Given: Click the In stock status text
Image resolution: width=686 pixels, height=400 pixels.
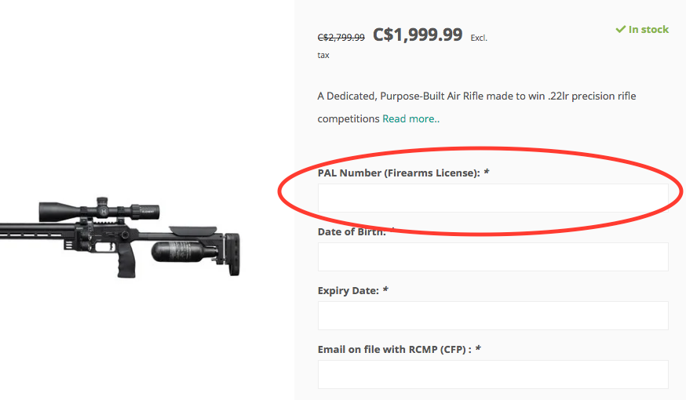Looking at the screenshot, I should [648, 29].
